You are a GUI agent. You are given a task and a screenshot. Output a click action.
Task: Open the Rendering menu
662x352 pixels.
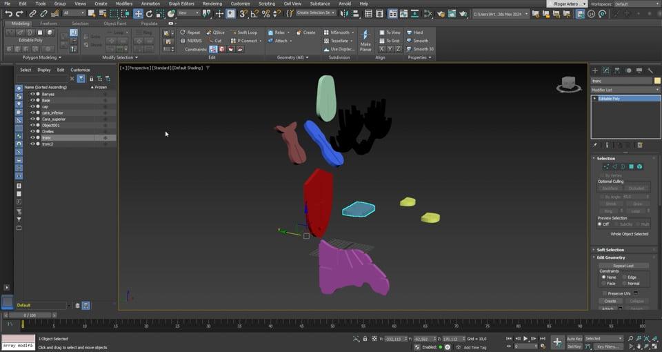(212, 4)
